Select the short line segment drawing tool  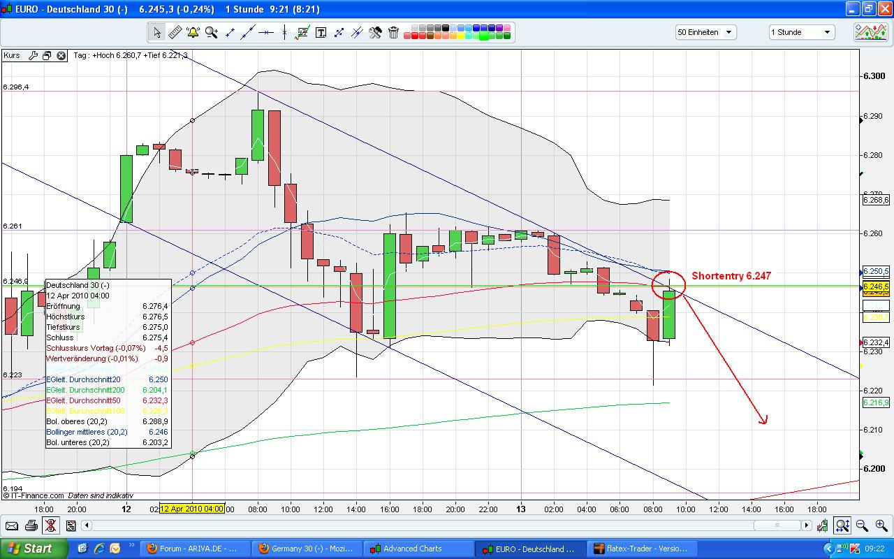tap(229, 32)
